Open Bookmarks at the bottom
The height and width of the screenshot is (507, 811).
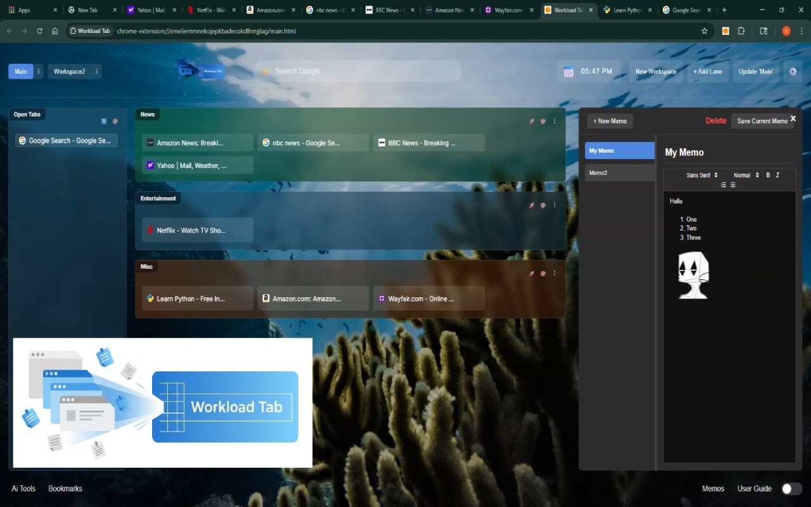click(x=65, y=489)
